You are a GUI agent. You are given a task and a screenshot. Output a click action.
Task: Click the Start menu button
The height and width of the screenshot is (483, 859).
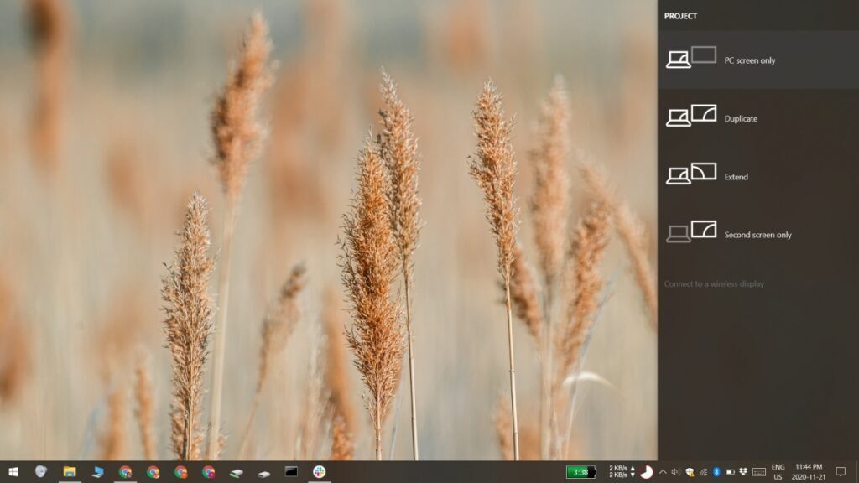(13, 471)
